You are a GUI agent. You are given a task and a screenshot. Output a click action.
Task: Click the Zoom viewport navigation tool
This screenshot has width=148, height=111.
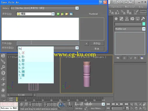pos(131,104)
